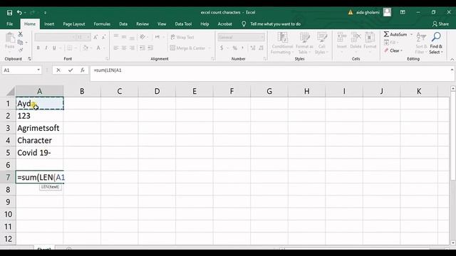
Task: Click the Share person icon
Action: 435,23
